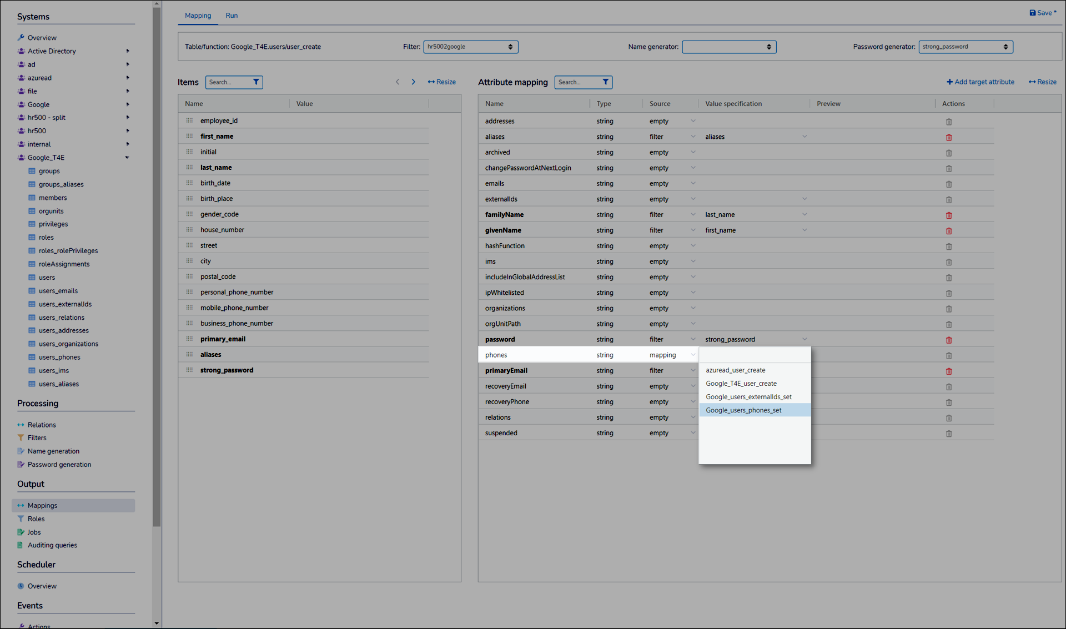Delete the password attribute mapping
Image resolution: width=1066 pixels, height=629 pixels.
(x=948, y=340)
